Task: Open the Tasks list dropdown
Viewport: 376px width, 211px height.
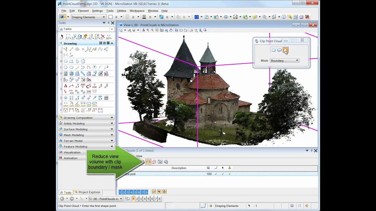Action: [86, 29]
